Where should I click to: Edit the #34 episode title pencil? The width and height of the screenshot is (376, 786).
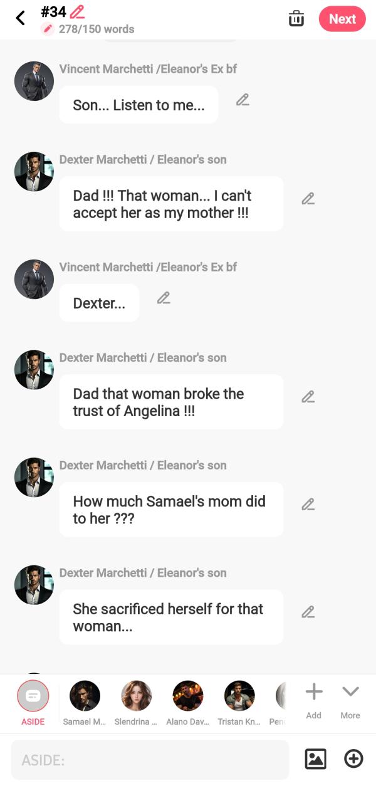(x=77, y=11)
